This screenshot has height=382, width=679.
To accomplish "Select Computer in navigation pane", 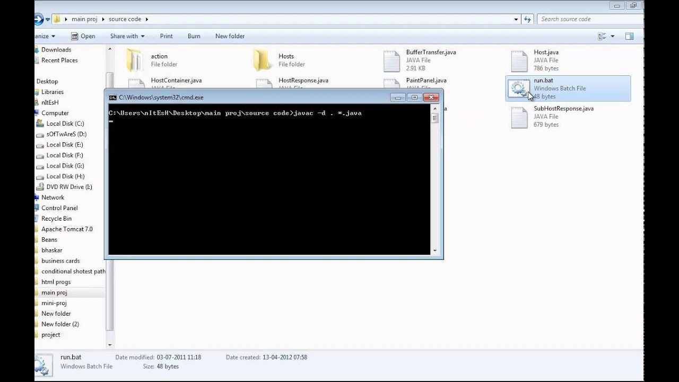I will [x=55, y=113].
